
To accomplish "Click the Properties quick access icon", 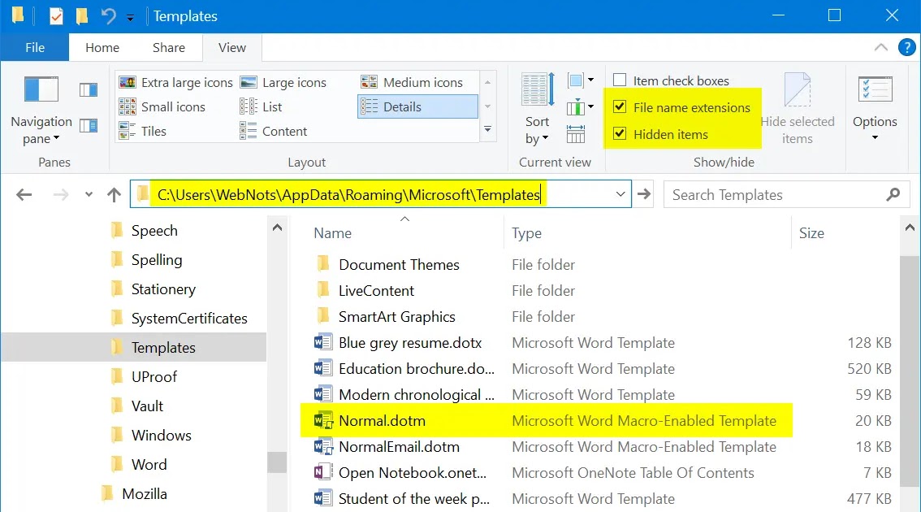I will click(56, 16).
